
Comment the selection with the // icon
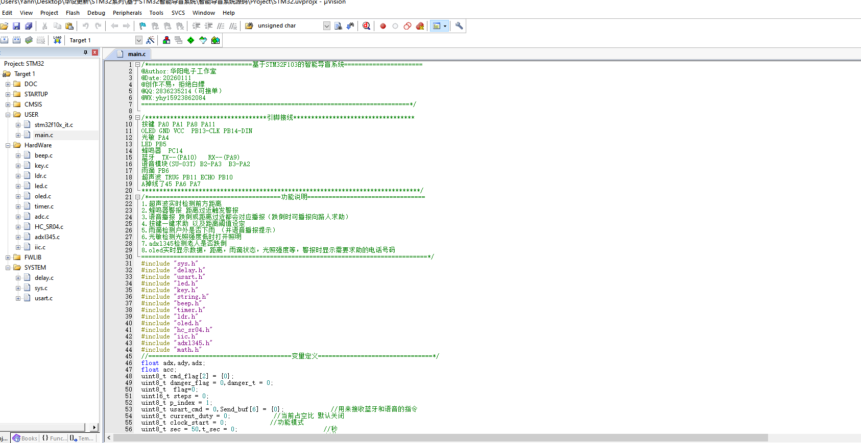point(221,26)
